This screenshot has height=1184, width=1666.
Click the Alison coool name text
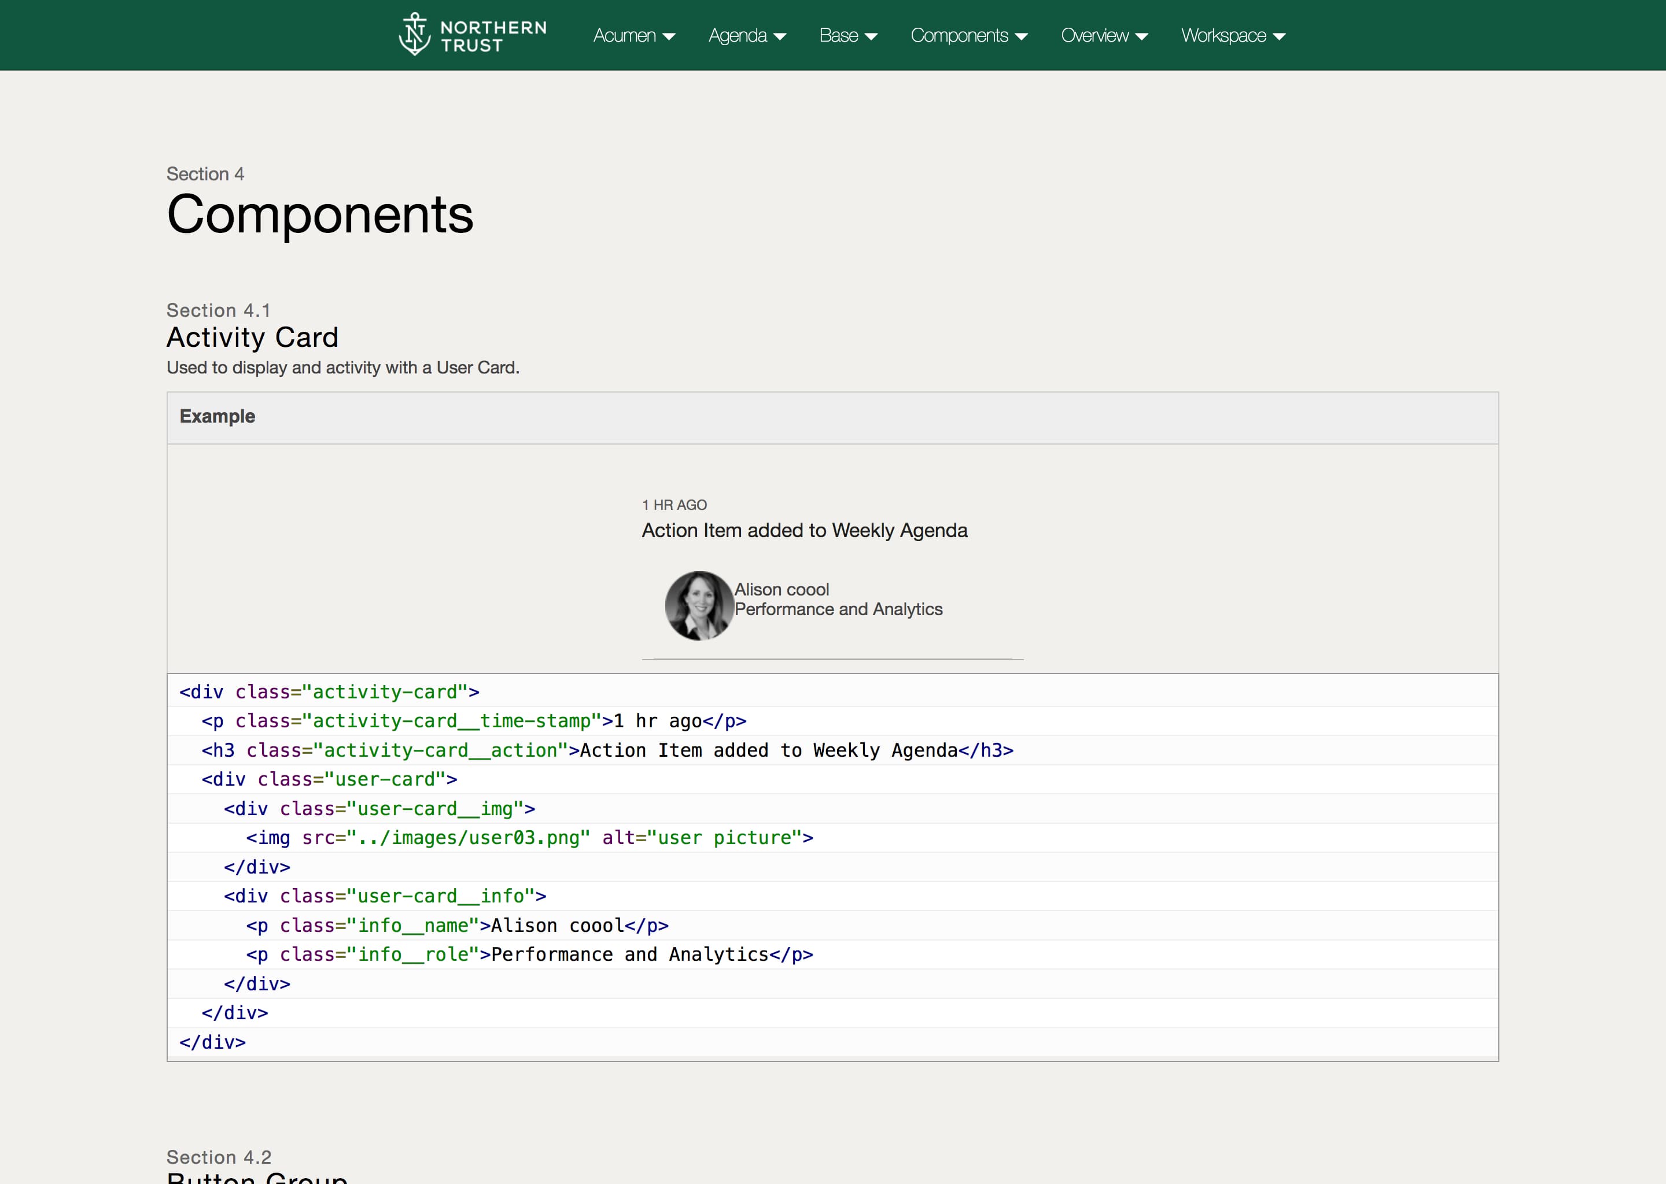(x=781, y=589)
